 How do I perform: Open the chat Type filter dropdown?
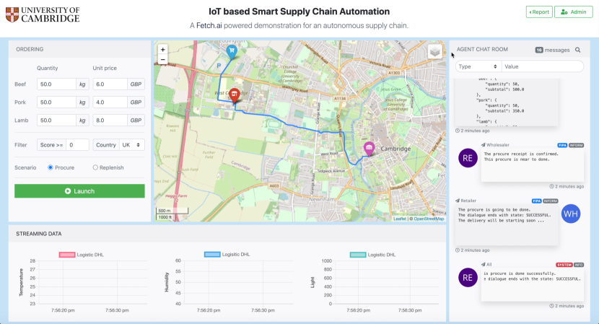[x=478, y=66]
